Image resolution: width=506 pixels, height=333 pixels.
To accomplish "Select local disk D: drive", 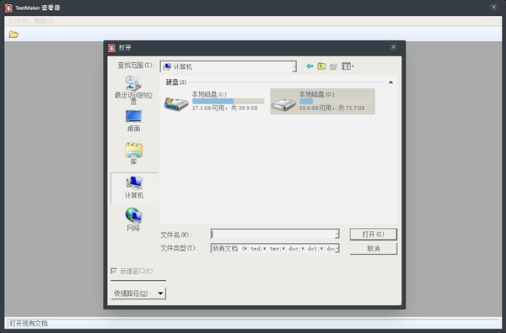I will pyautogui.click(x=322, y=102).
